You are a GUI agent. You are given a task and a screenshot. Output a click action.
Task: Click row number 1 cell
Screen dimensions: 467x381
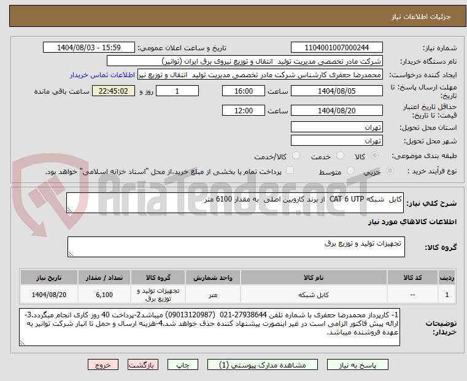[x=447, y=295]
